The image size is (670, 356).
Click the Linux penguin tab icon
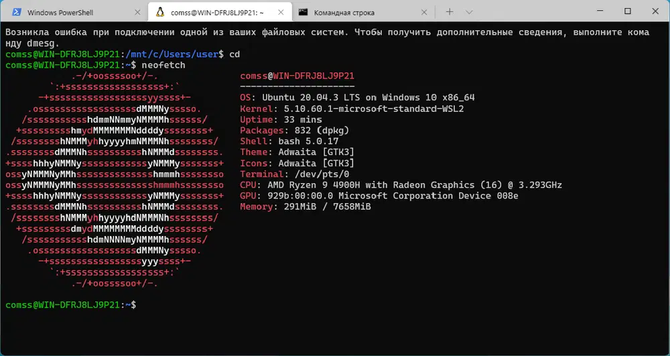coord(160,12)
